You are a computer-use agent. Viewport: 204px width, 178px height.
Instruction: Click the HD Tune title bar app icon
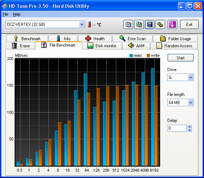tap(5, 6)
